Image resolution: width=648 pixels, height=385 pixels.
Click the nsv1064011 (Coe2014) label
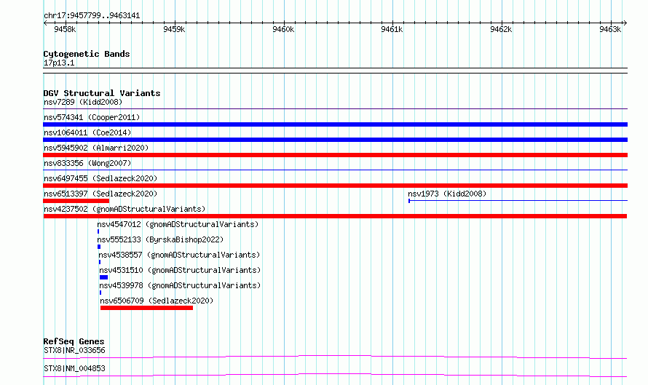coord(87,132)
